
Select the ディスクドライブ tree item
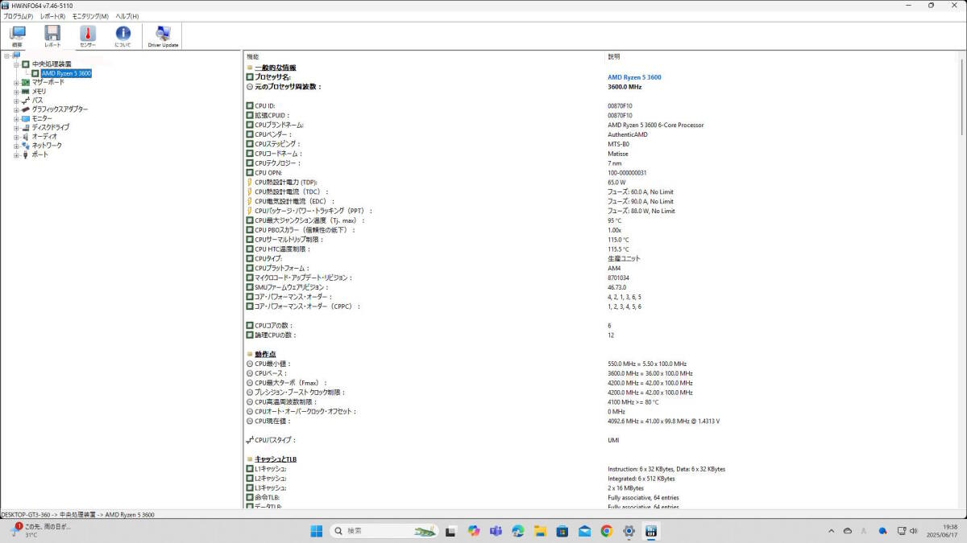click(x=51, y=127)
